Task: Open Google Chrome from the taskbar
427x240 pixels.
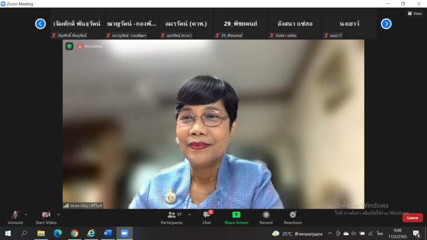Action: (x=75, y=233)
